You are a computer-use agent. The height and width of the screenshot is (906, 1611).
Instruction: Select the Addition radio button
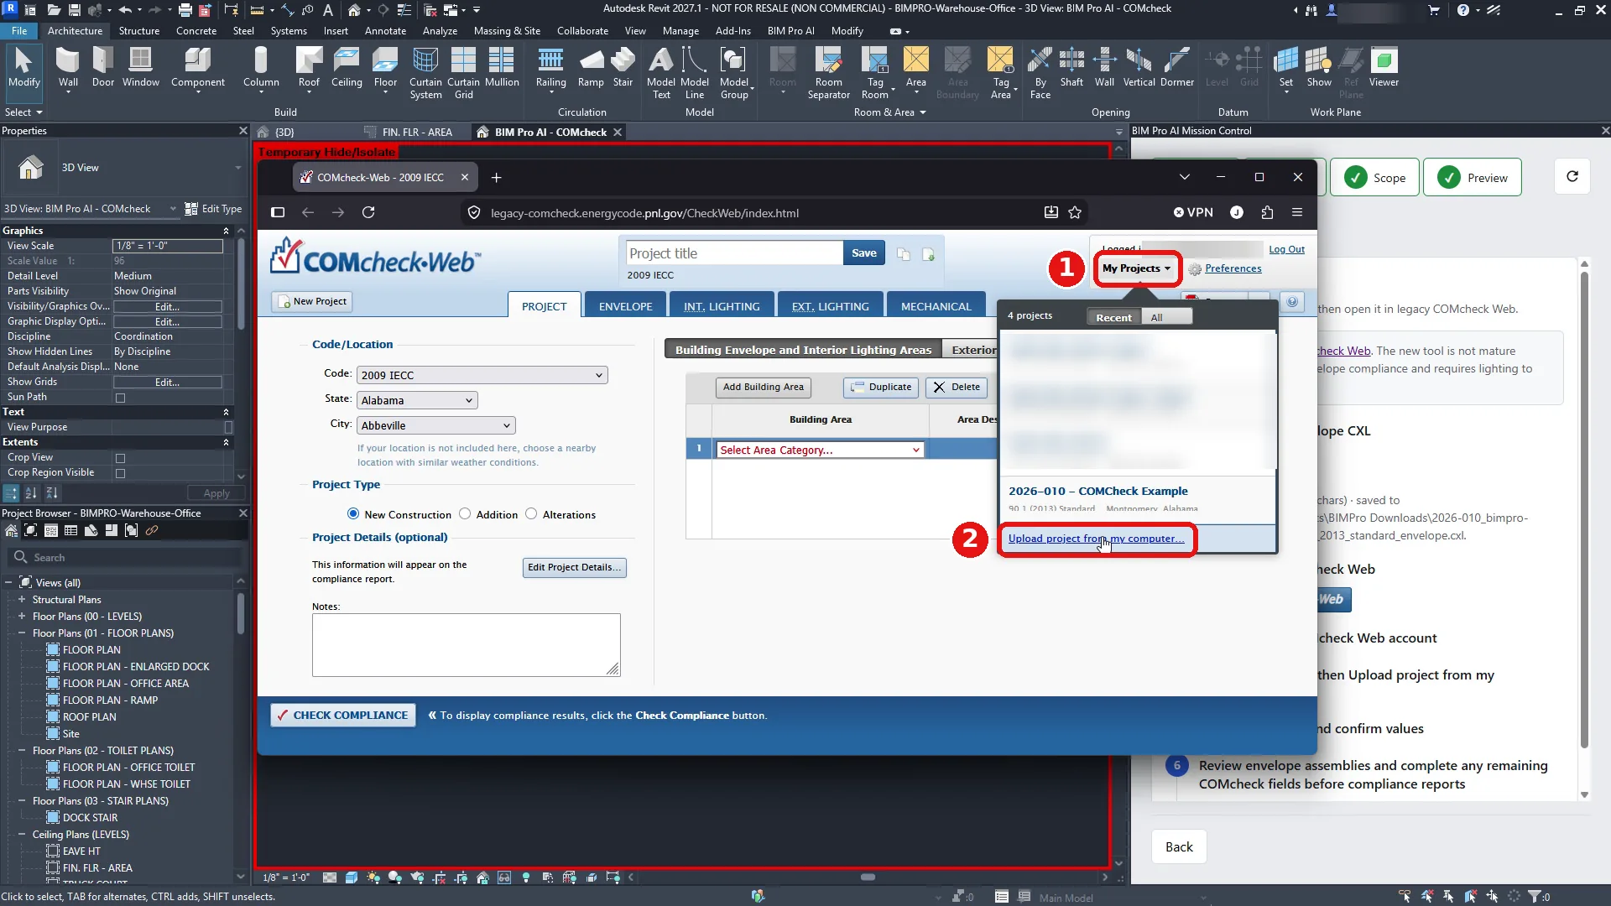(465, 514)
